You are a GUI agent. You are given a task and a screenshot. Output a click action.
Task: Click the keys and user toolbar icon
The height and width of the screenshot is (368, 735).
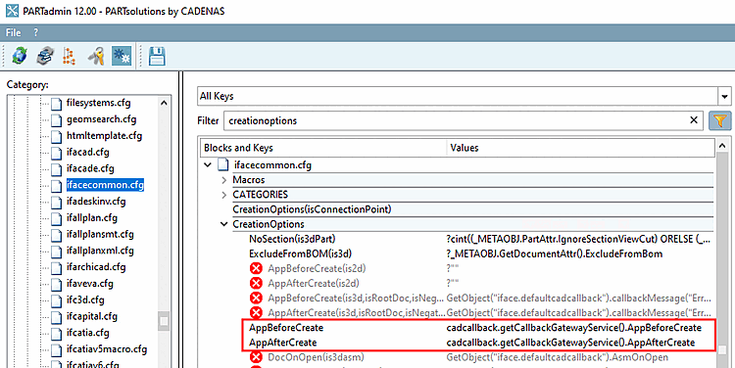point(96,56)
